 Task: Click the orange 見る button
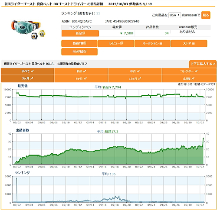(x=206, y=15)
